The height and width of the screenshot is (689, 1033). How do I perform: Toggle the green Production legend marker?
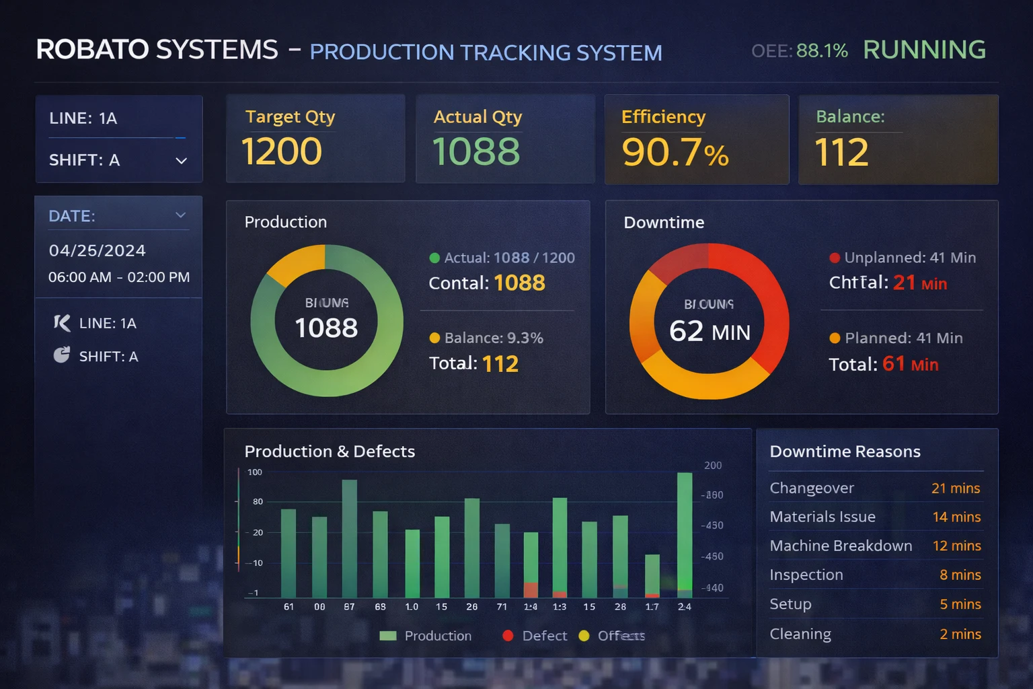pos(388,636)
